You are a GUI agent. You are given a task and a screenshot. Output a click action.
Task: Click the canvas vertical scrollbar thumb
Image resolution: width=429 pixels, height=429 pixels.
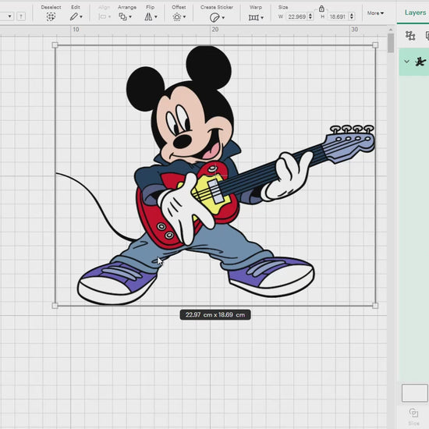point(391,43)
